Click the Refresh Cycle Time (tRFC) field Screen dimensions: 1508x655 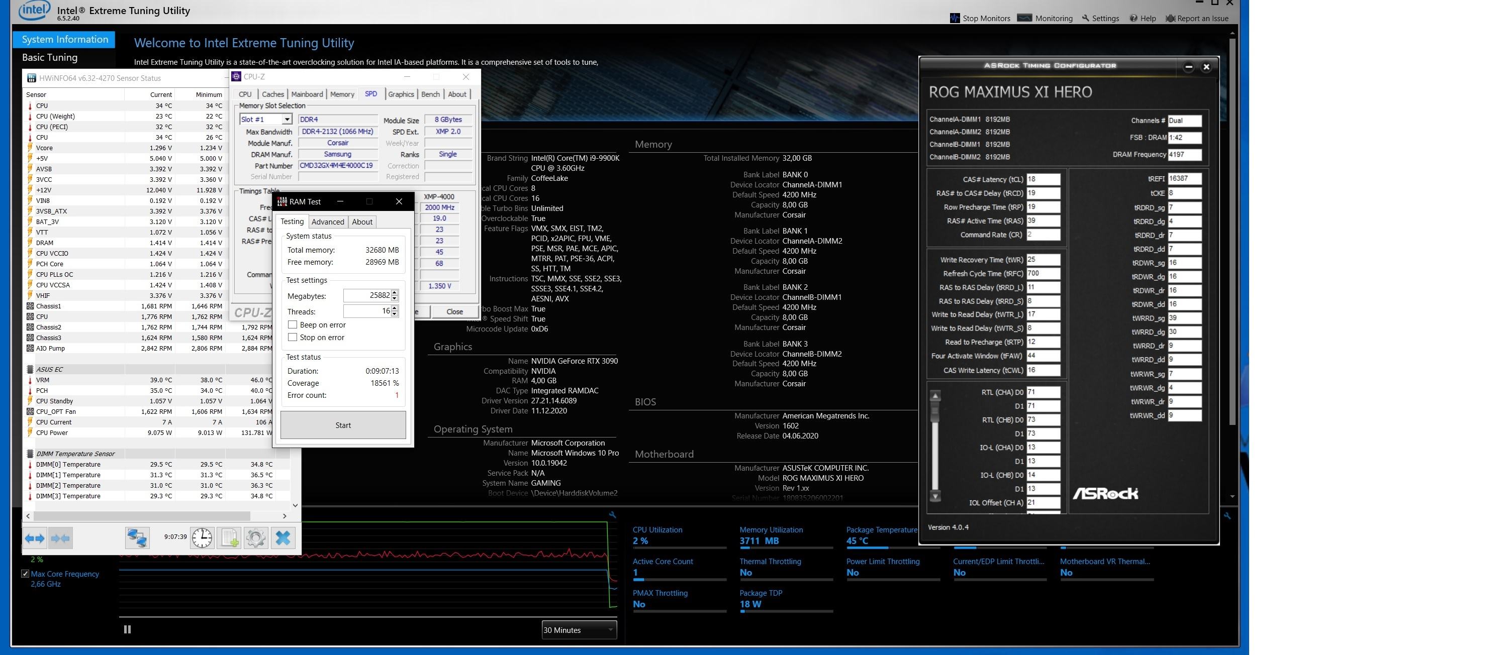click(1043, 273)
